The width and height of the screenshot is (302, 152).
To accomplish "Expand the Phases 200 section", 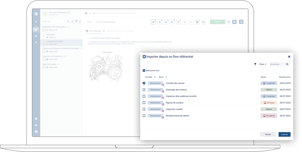I will pos(44,51).
